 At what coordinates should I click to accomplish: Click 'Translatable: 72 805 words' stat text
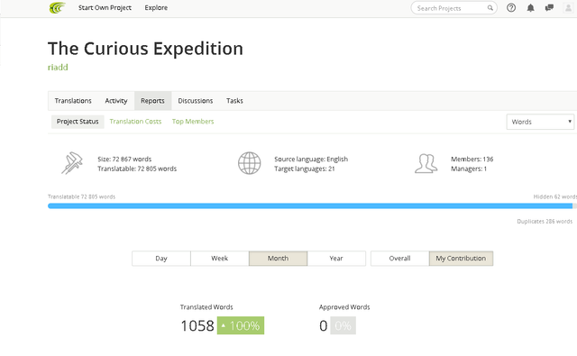point(137,169)
